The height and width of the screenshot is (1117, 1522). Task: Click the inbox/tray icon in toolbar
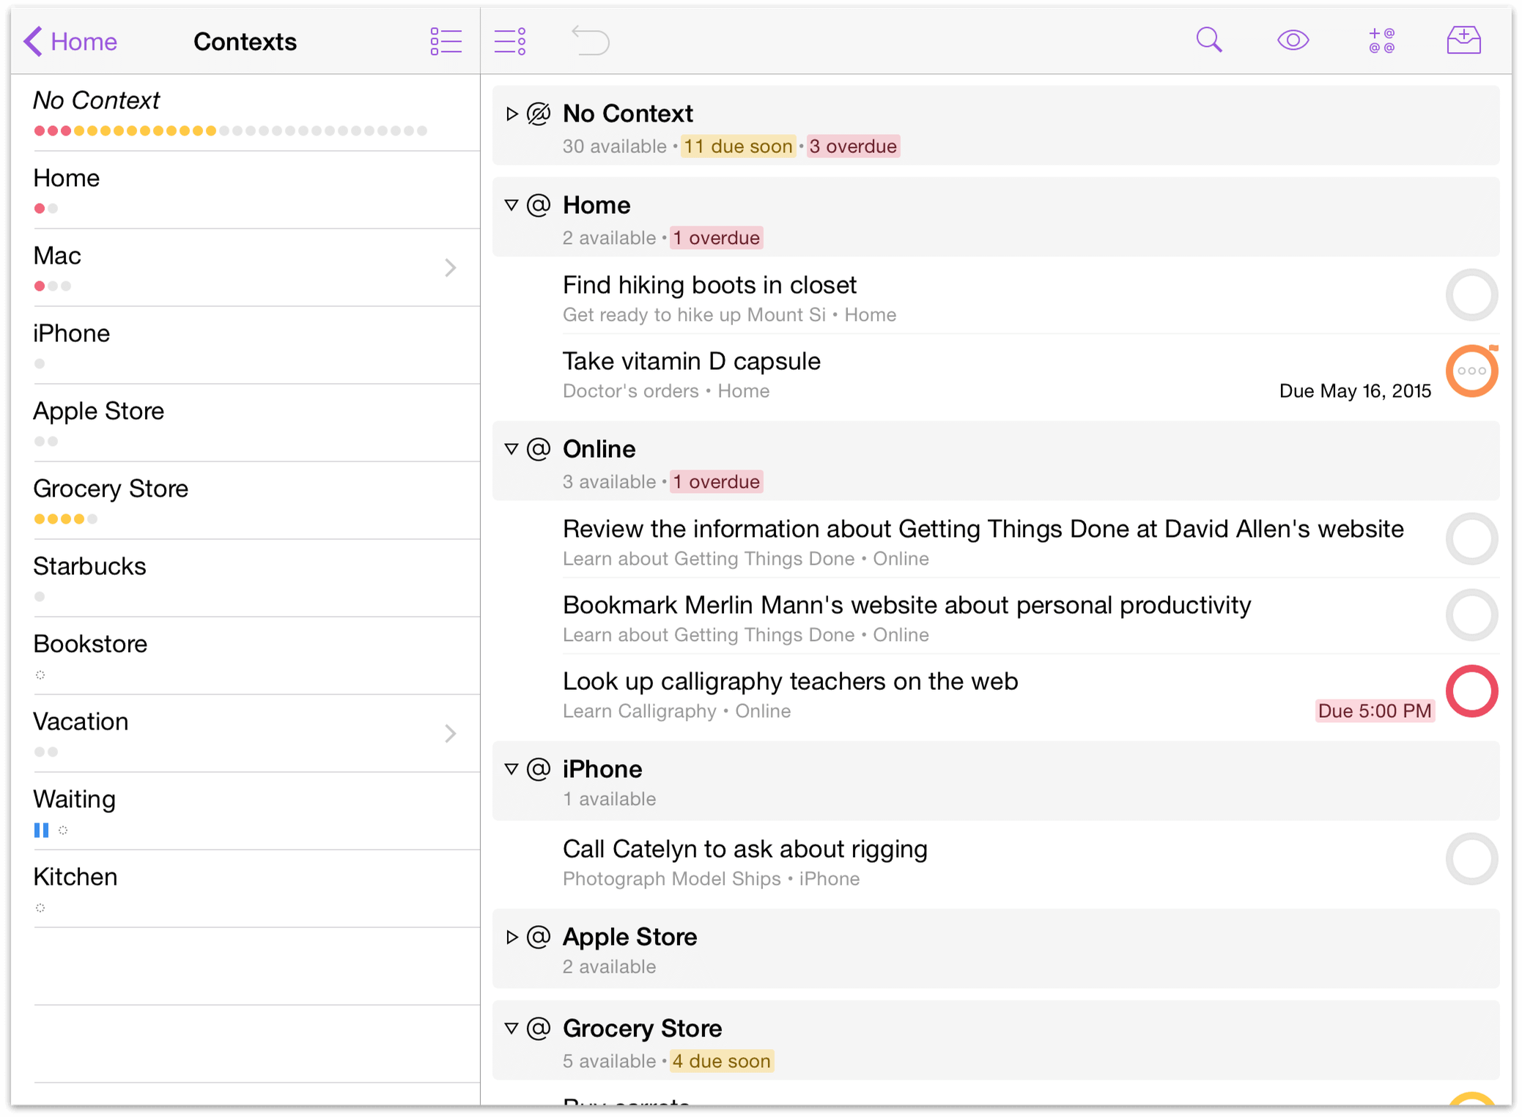(1464, 41)
